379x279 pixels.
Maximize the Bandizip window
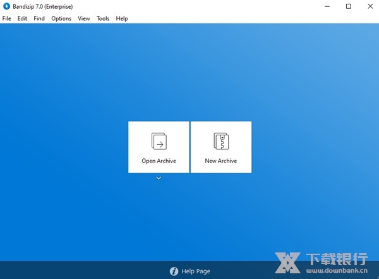point(349,6)
